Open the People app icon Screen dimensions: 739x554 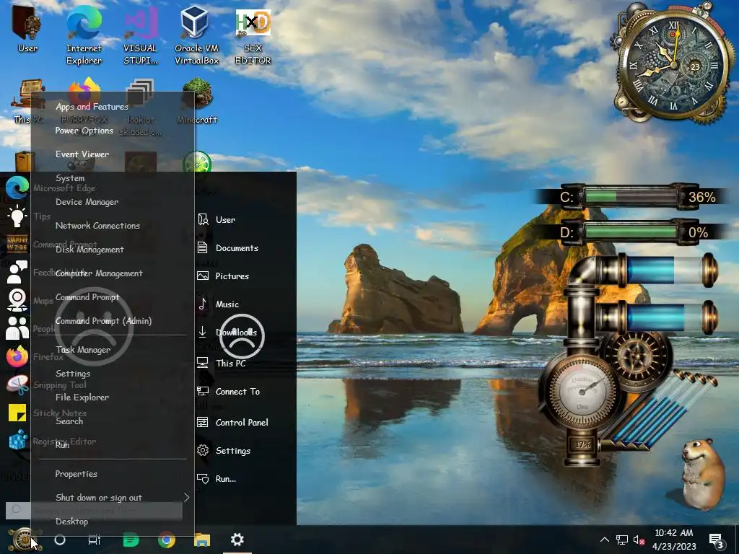17,328
